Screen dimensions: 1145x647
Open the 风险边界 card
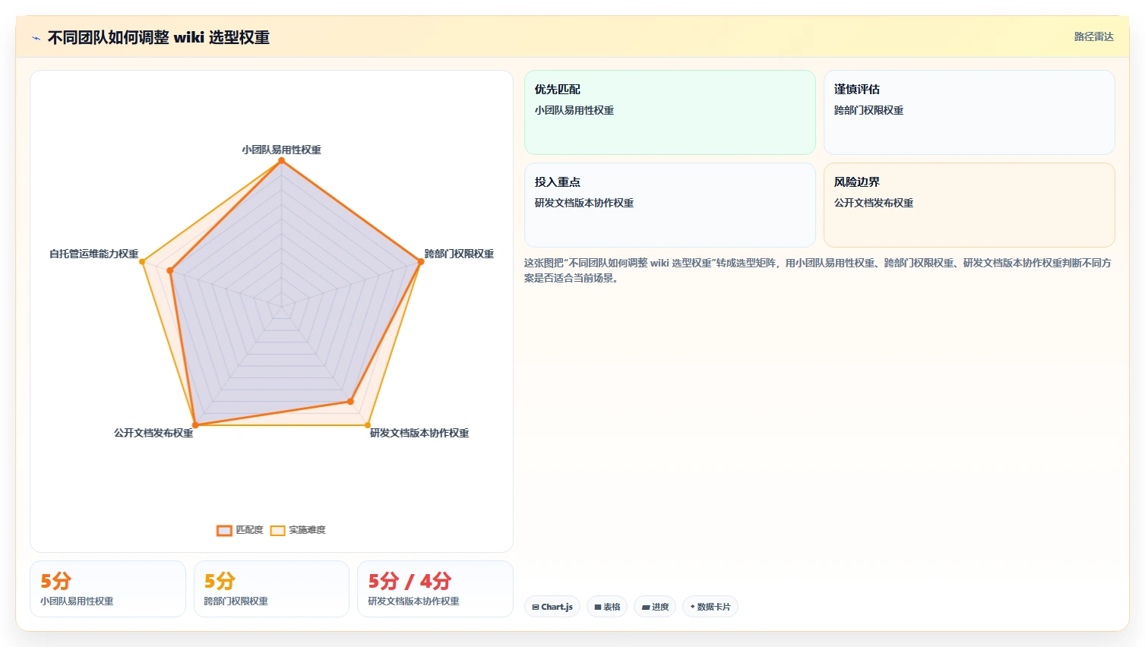[x=969, y=205]
